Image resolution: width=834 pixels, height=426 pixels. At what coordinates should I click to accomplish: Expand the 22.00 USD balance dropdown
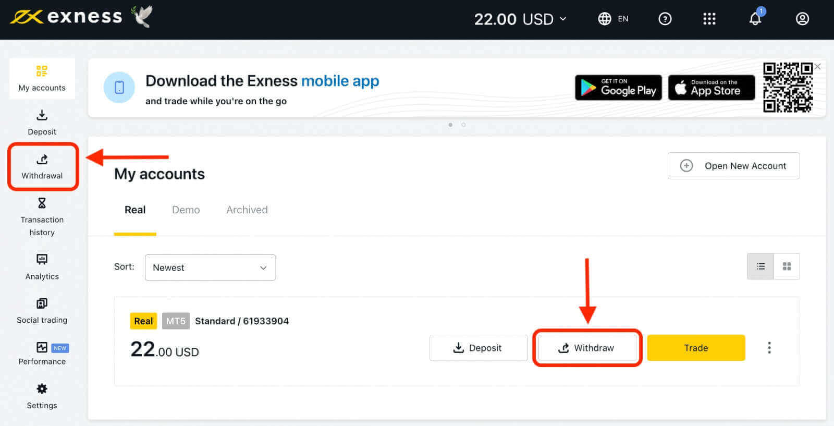[520, 19]
